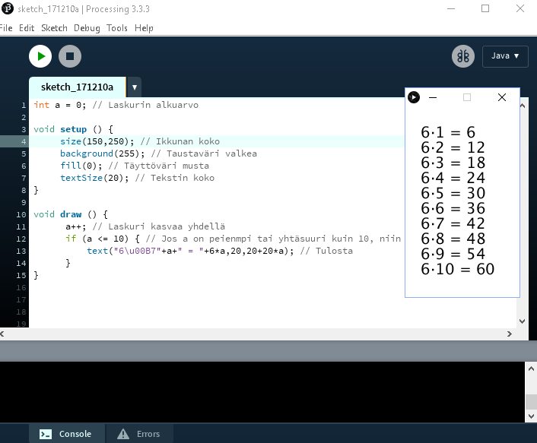The image size is (537, 443).
Task: Click the Processing logo in title bar
Action: click(x=7, y=8)
